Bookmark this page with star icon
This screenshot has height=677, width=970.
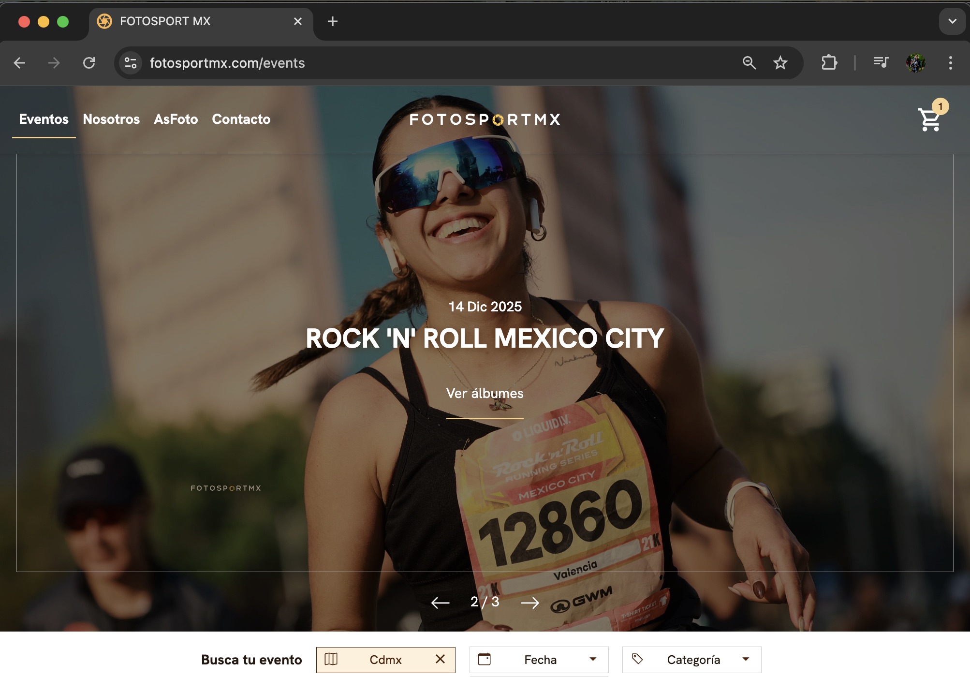(780, 63)
